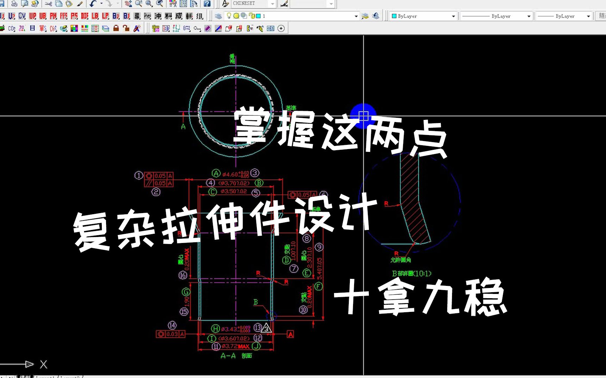Click Zoom Previous icon
The width and height of the screenshot is (606, 378).
[x=160, y=4]
